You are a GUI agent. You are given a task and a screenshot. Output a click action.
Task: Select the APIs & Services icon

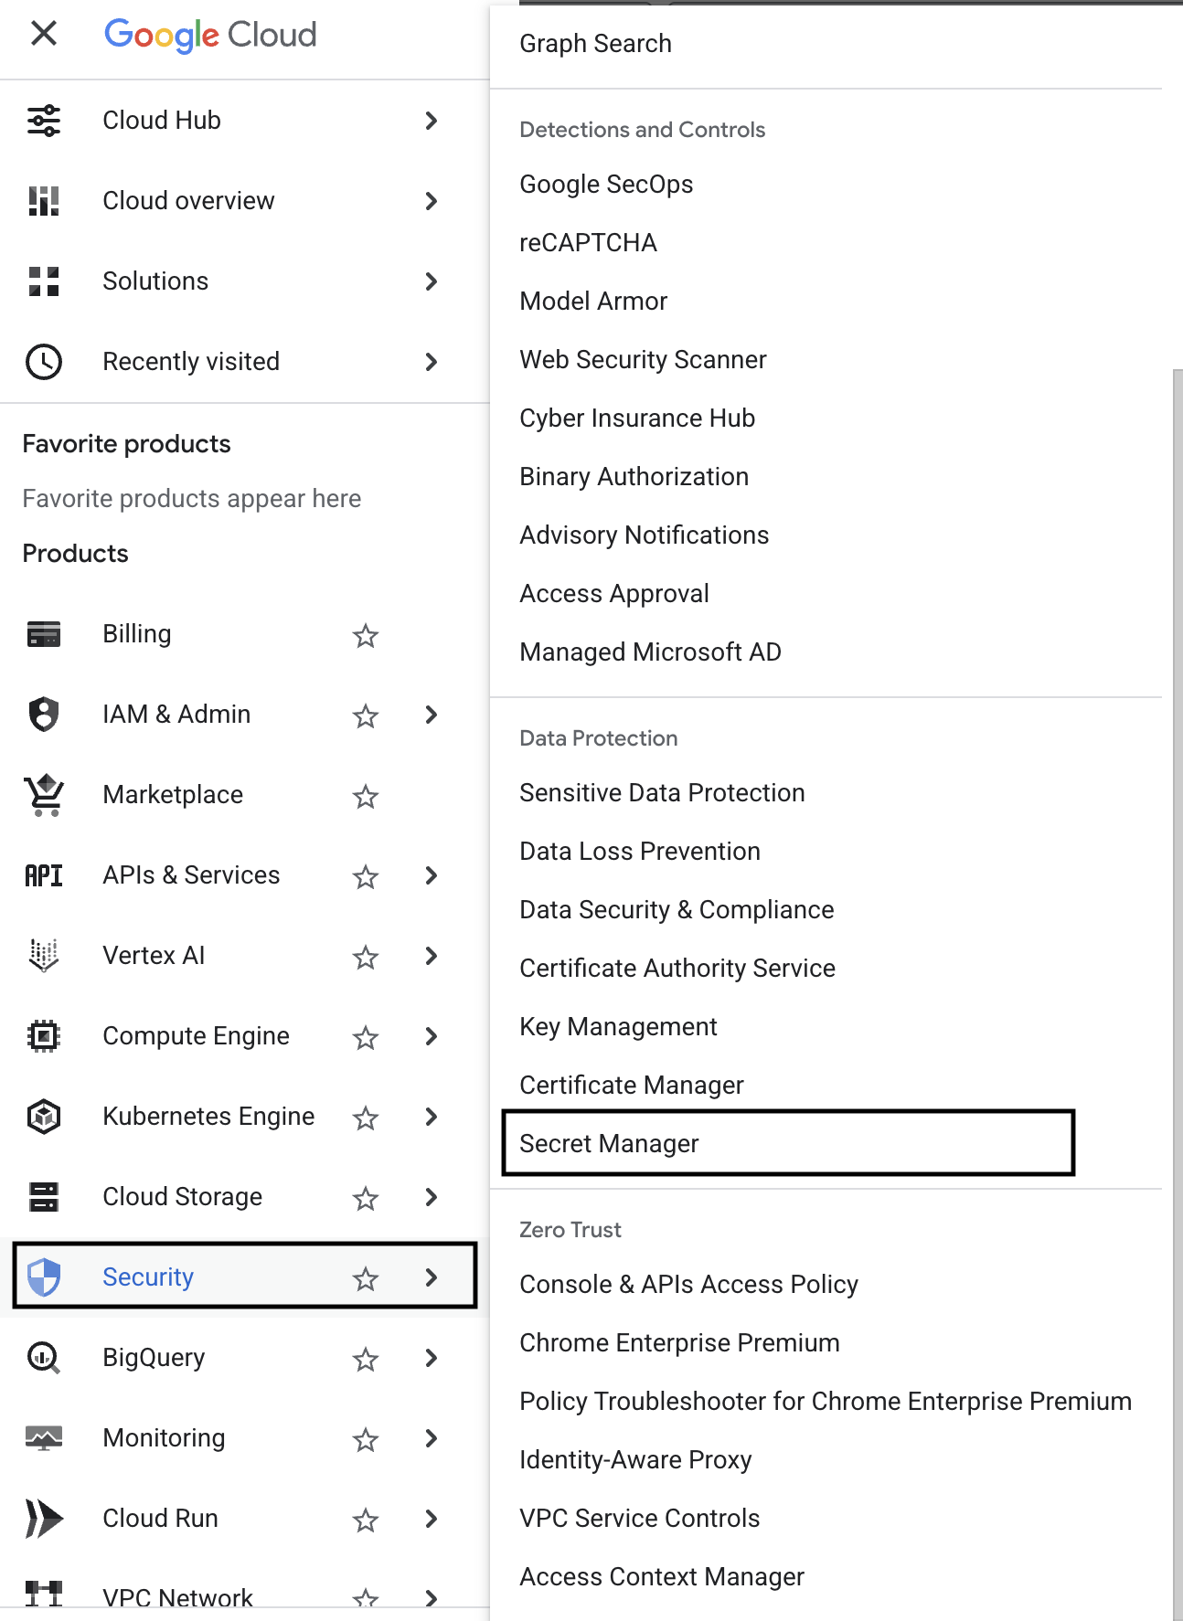coord(43,875)
